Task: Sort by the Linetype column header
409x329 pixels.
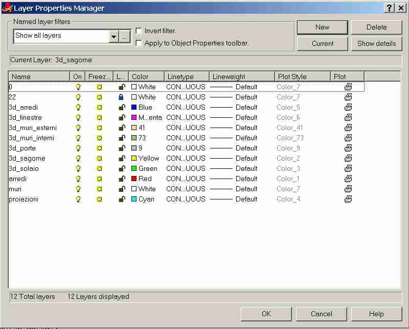Action: [187, 77]
